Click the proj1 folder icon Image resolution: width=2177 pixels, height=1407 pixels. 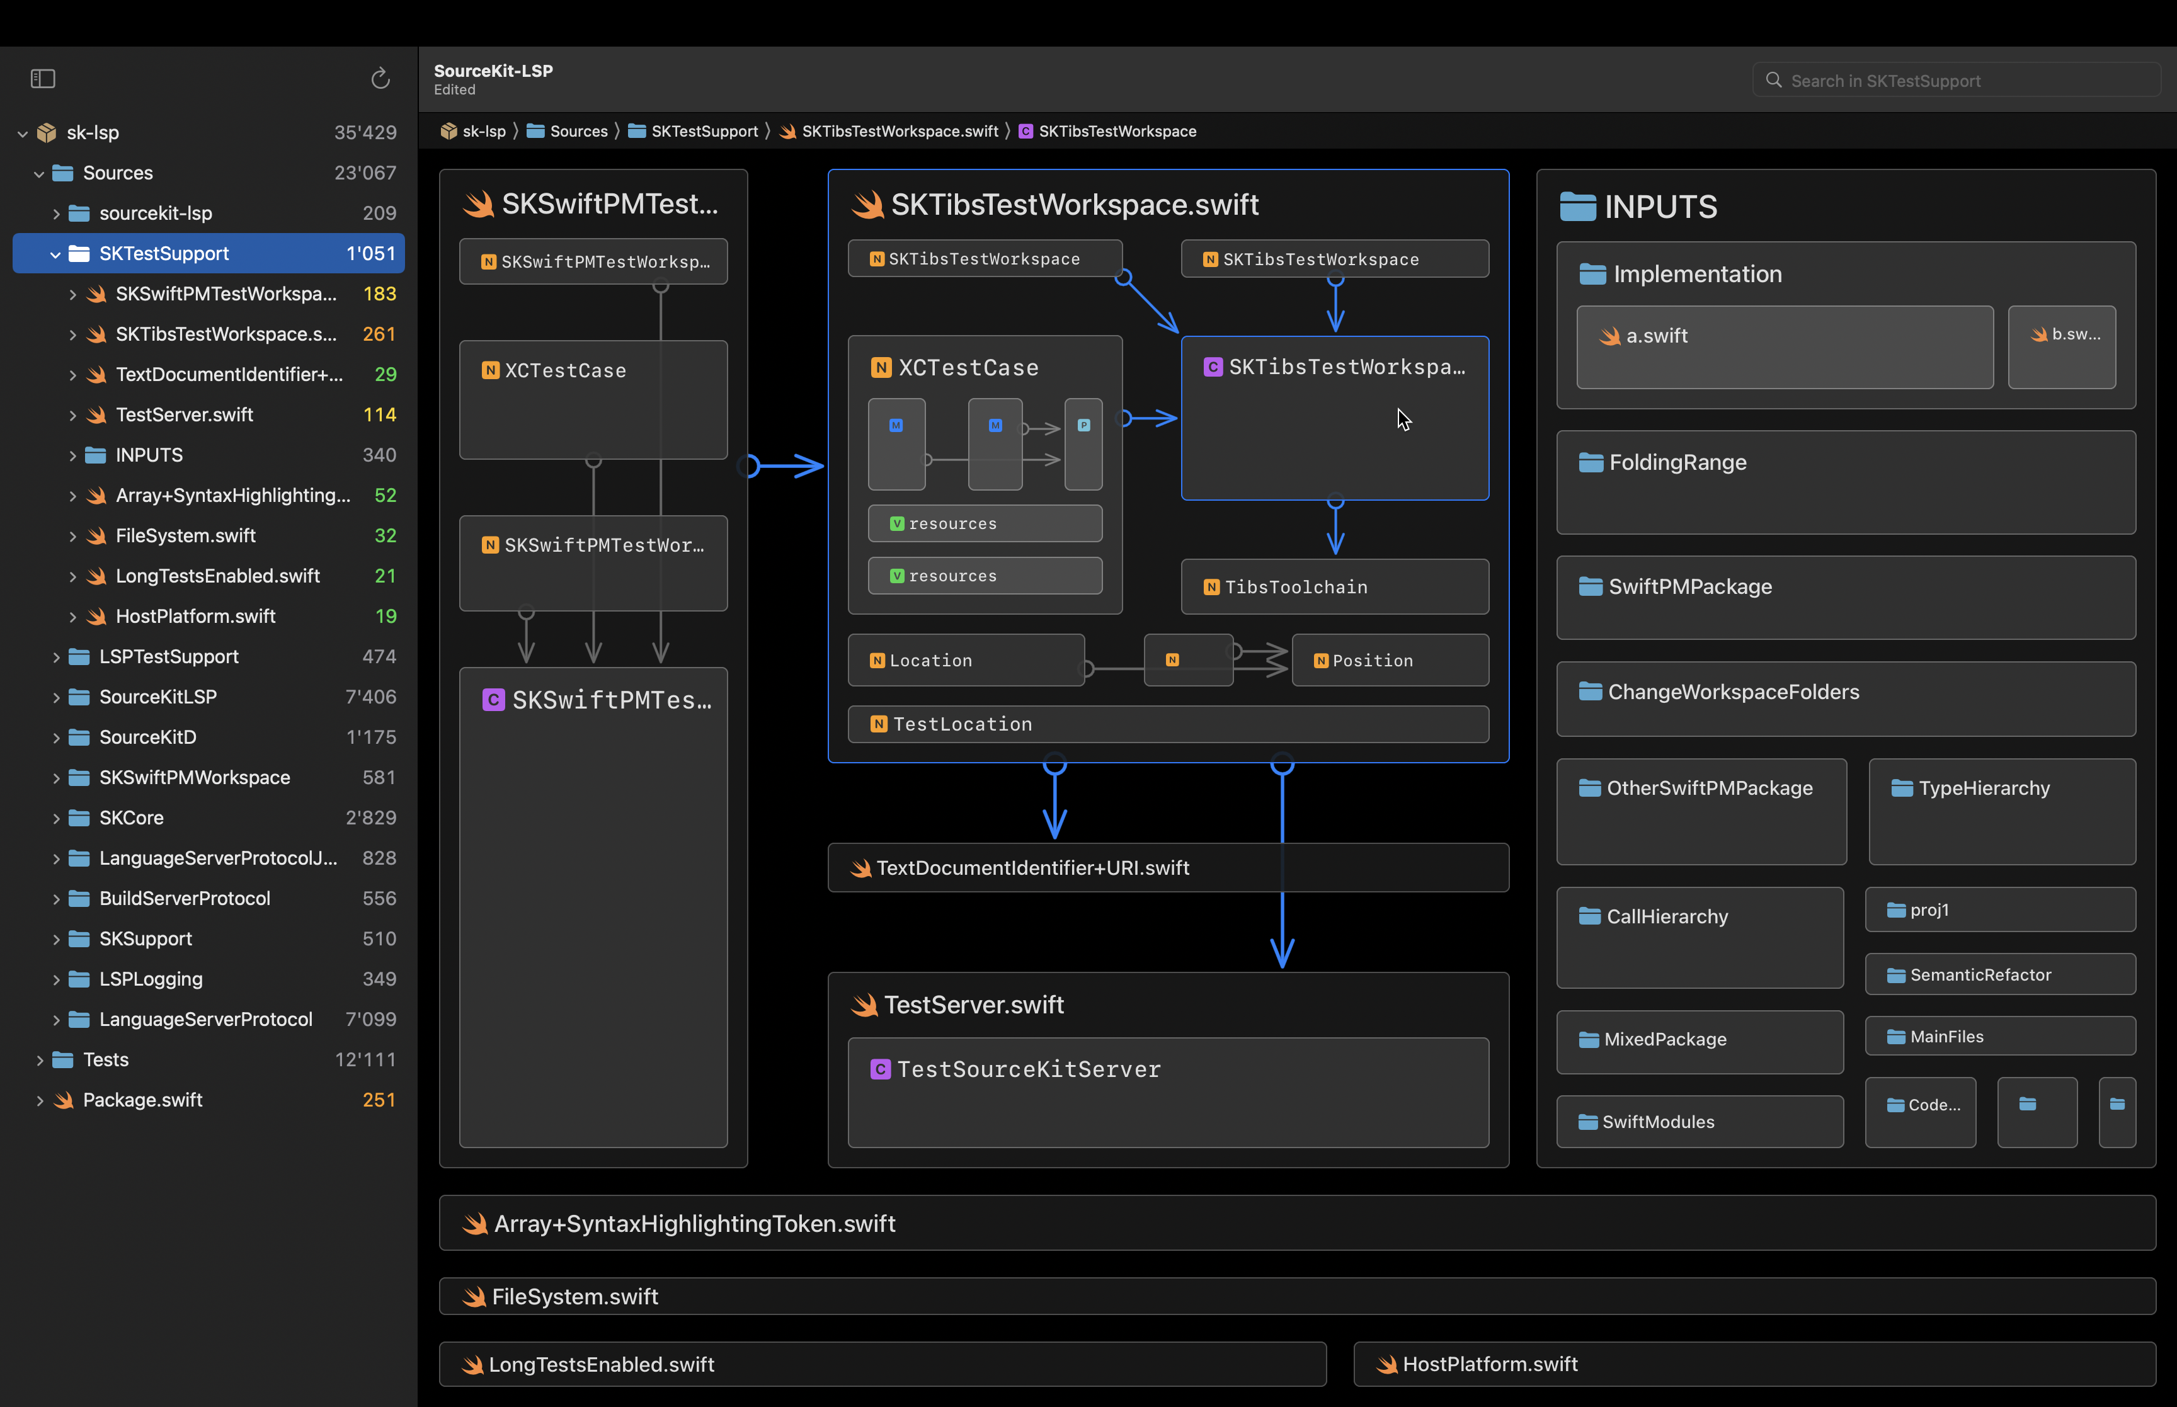click(1897, 910)
